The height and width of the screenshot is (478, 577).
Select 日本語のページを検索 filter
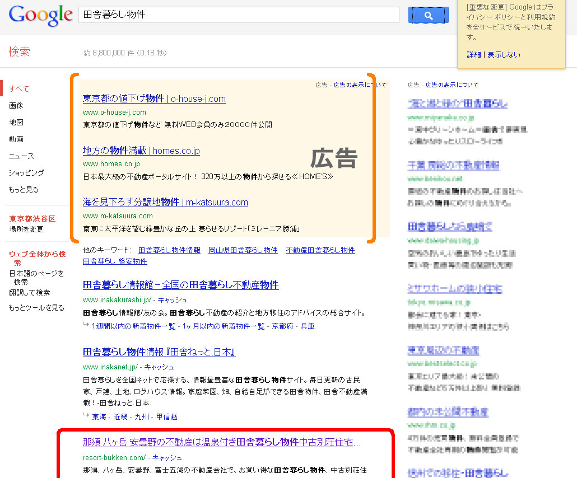36,278
